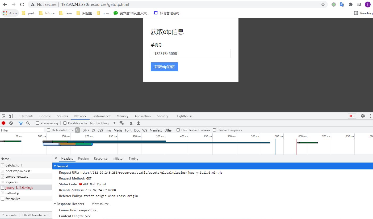Click the browser address bar URL
This screenshot has width=373, height=219.
coord(95,5)
